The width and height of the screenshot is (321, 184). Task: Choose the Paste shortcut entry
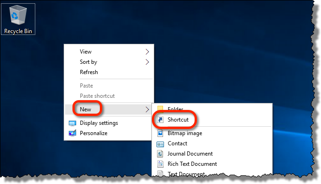[x=109, y=96]
